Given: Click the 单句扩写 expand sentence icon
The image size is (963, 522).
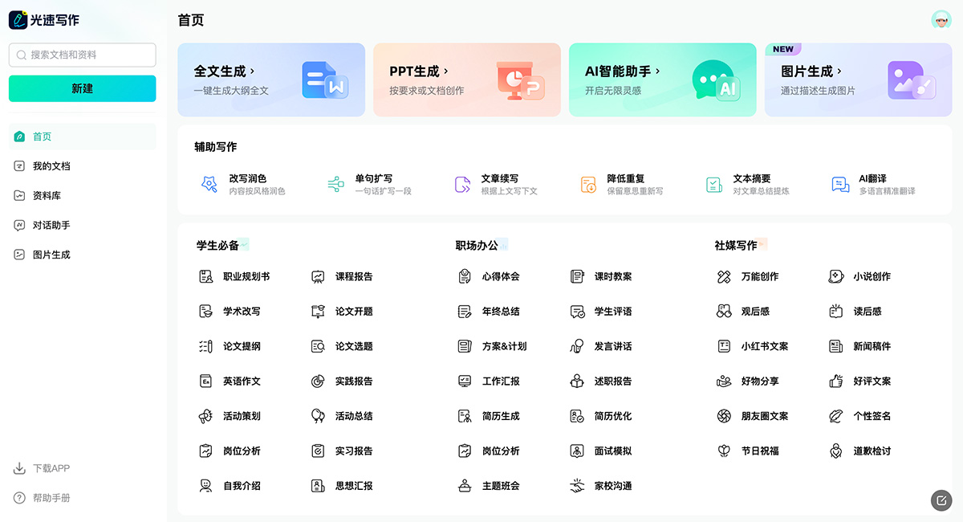Looking at the screenshot, I should [335, 185].
